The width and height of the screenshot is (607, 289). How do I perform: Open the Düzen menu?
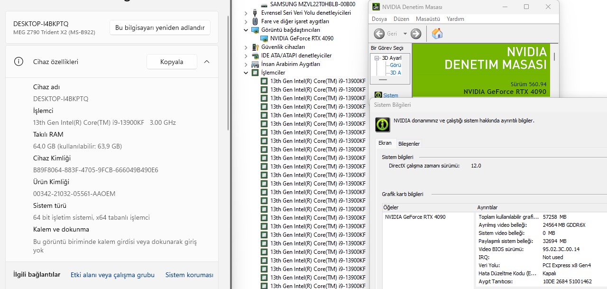coord(401,19)
